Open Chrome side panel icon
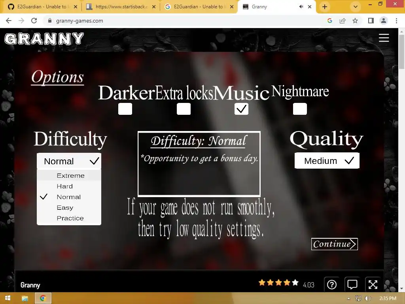 371,21
